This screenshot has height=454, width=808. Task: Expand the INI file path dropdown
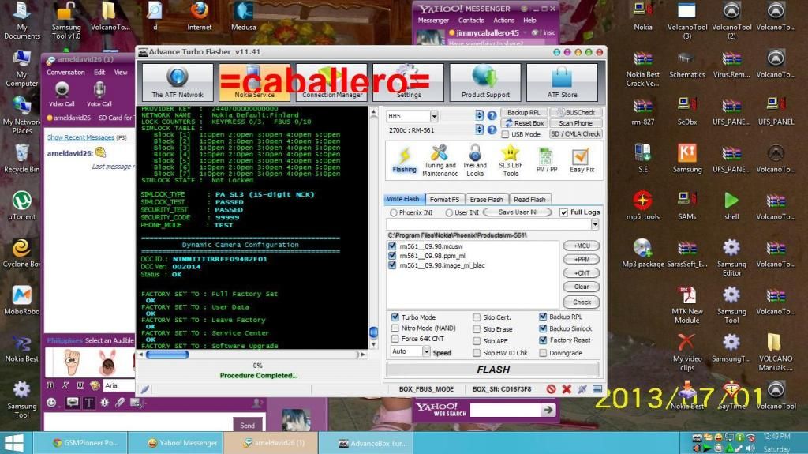click(x=593, y=224)
